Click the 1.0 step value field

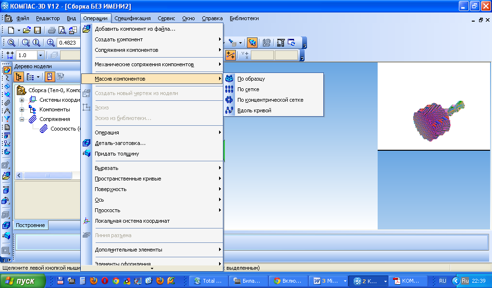coord(27,56)
